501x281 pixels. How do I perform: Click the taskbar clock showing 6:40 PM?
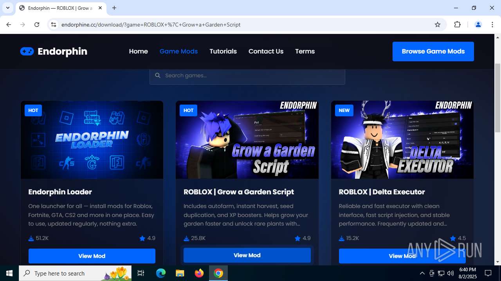[467, 273]
